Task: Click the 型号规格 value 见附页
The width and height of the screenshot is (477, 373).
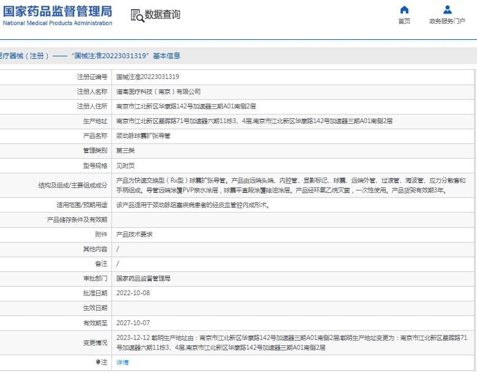Action: 126,165
